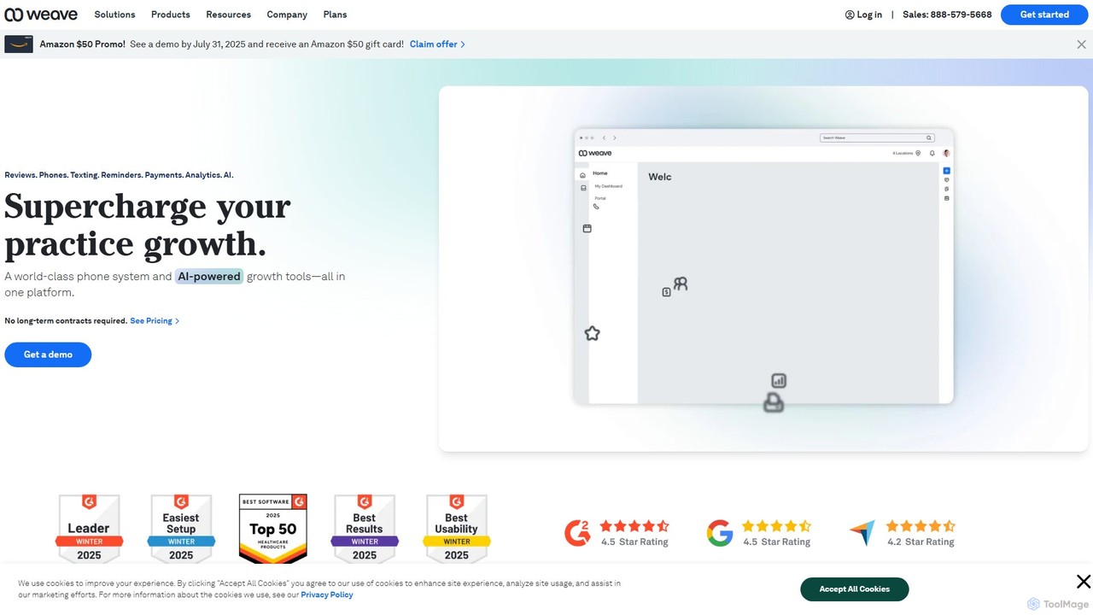This screenshot has width=1093, height=615.
Task: Click the Top 50 Best Software badge
Action: tap(273, 529)
